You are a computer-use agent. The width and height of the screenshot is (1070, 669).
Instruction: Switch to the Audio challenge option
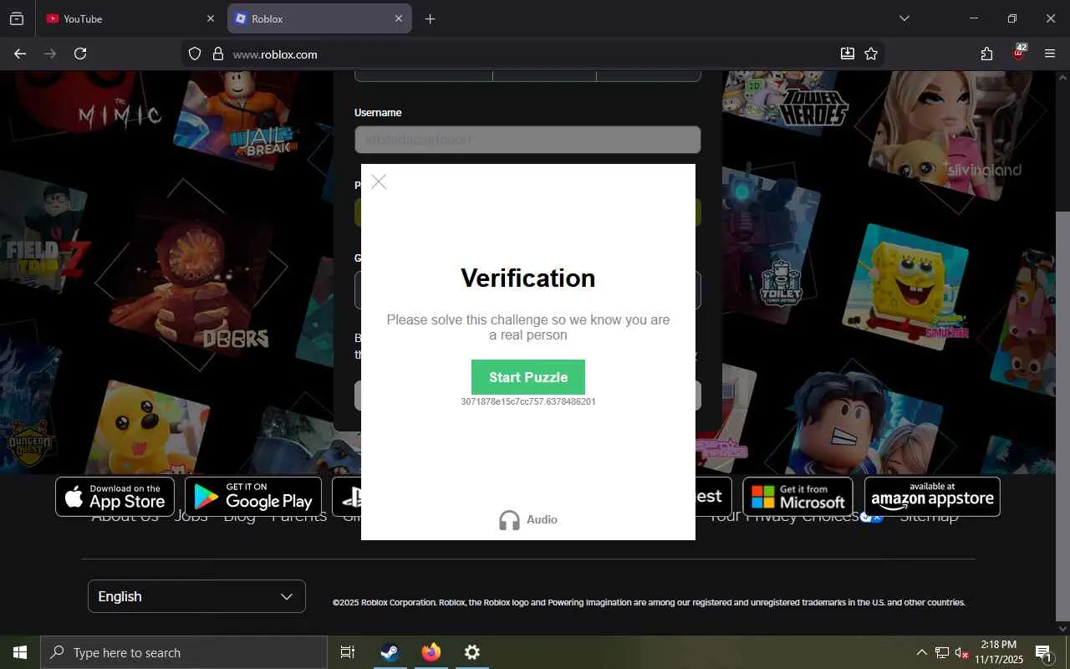[x=528, y=520]
